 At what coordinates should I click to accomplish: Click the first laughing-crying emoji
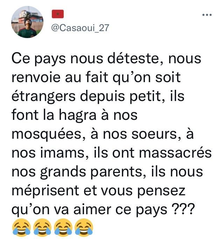(21, 227)
